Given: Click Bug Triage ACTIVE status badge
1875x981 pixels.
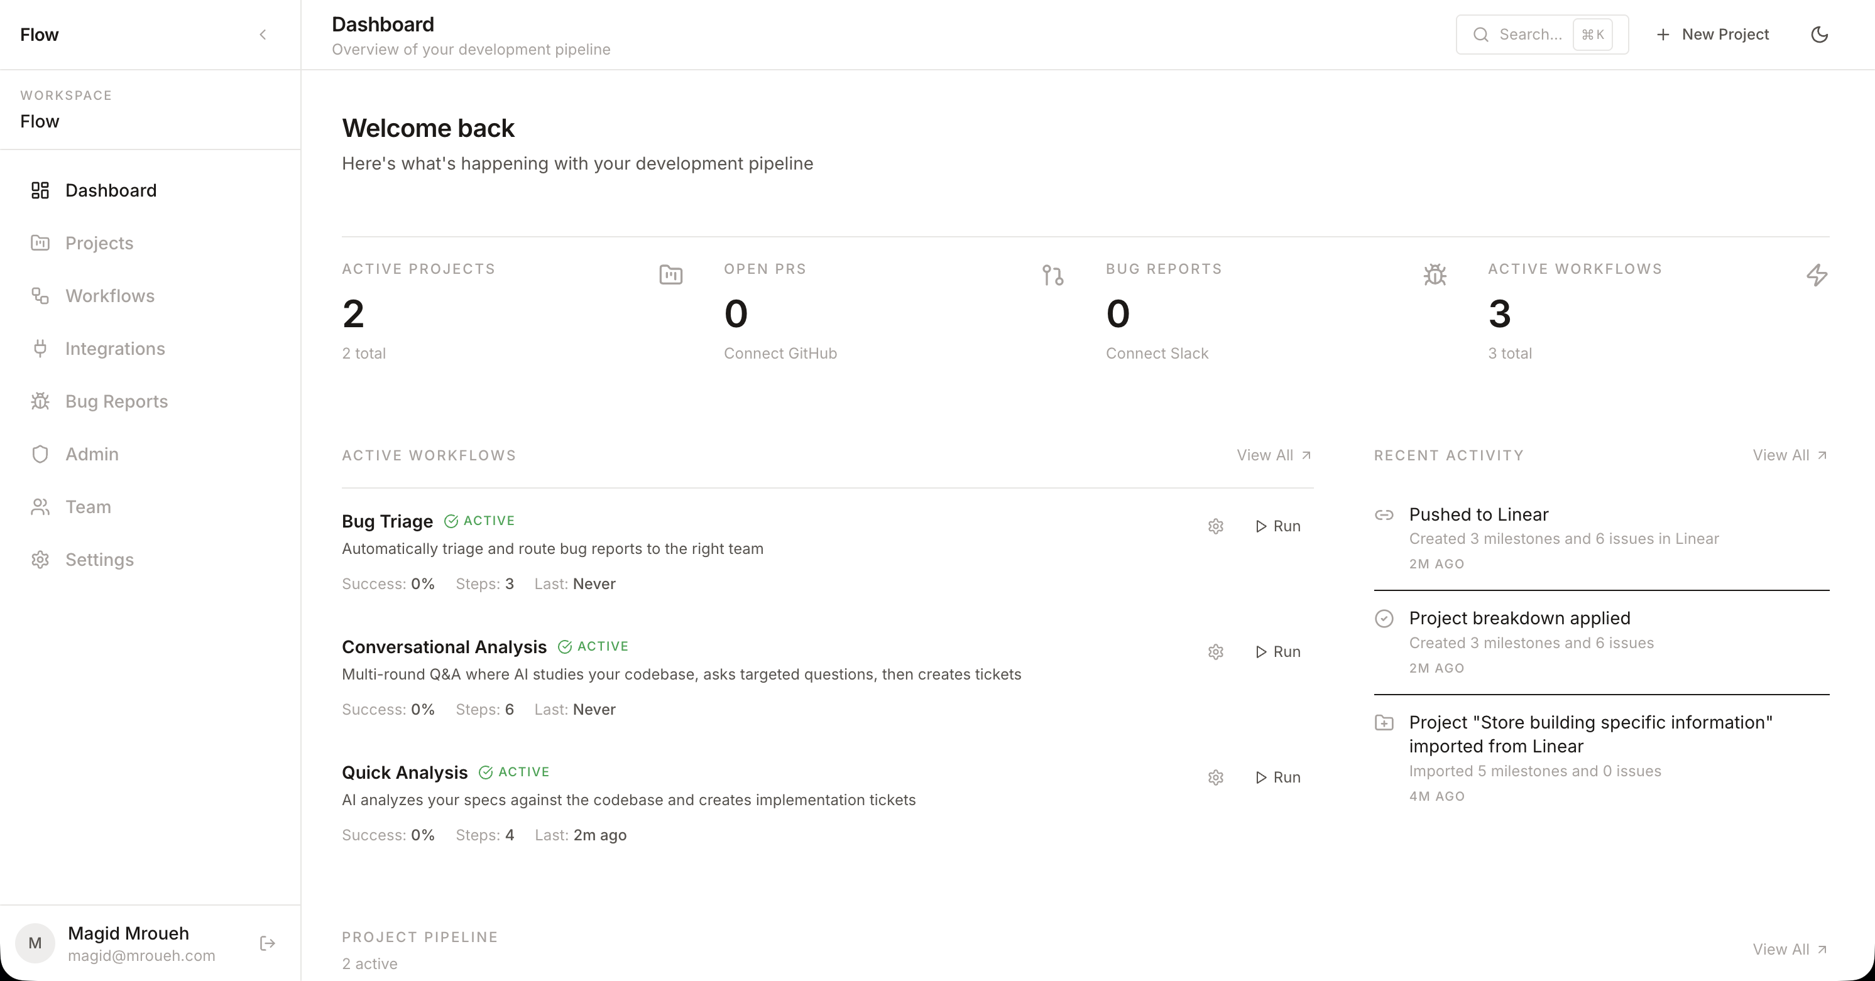Looking at the screenshot, I should (479, 521).
